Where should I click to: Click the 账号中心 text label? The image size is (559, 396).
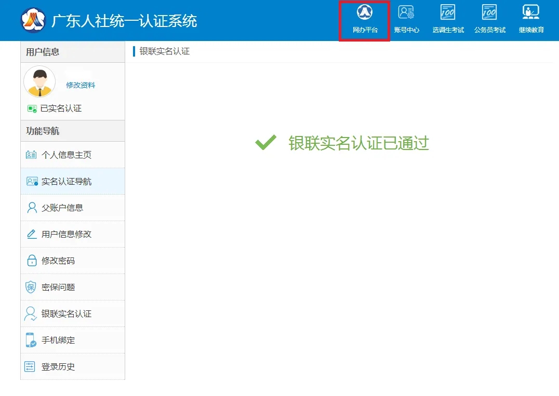click(x=407, y=30)
